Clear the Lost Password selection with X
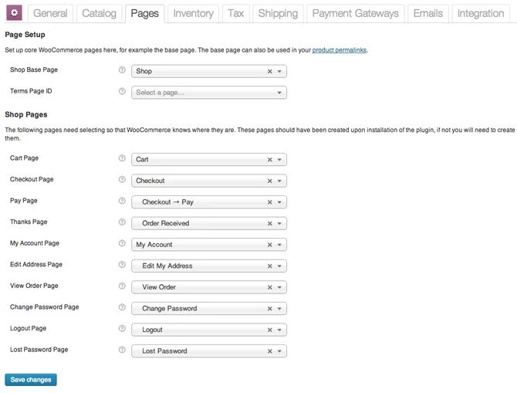The image size is (517, 393). click(269, 351)
